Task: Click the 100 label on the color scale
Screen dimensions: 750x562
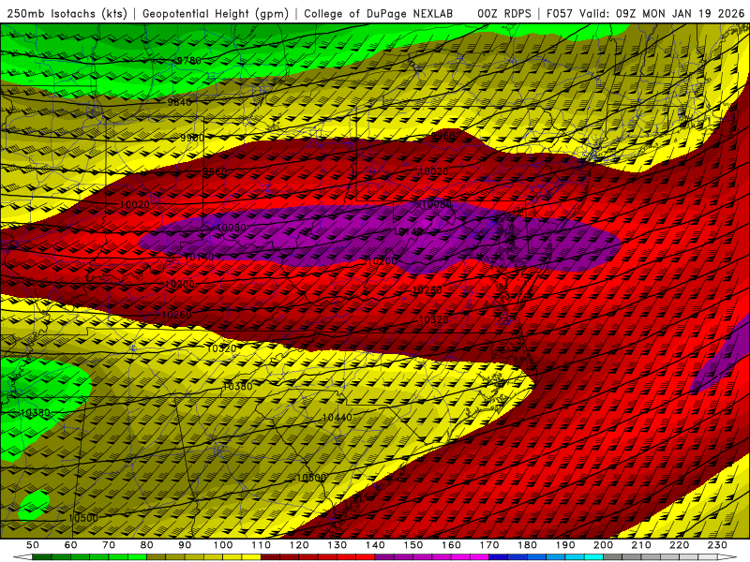Action: [223, 545]
